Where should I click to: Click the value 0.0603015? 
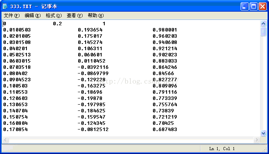[17, 61]
